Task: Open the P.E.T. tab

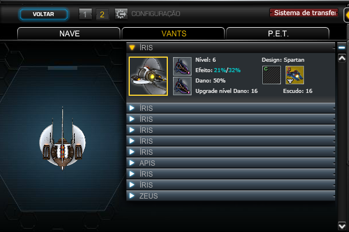Action: (278, 33)
